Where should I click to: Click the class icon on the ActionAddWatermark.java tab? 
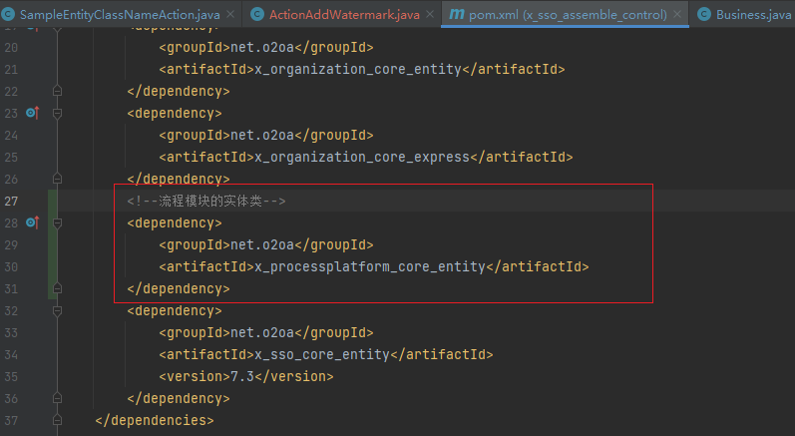click(257, 15)
